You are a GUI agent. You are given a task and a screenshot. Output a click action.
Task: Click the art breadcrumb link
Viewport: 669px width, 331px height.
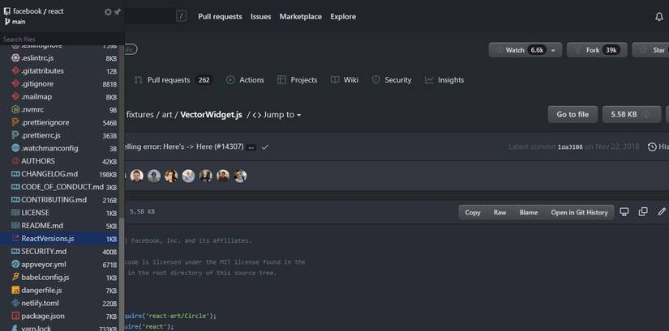click(x=167, y=115)
